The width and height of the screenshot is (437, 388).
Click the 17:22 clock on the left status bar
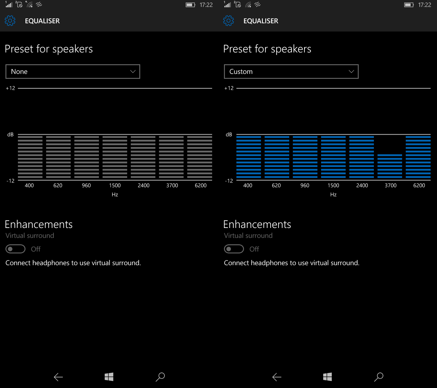click(x=206, y=5)
